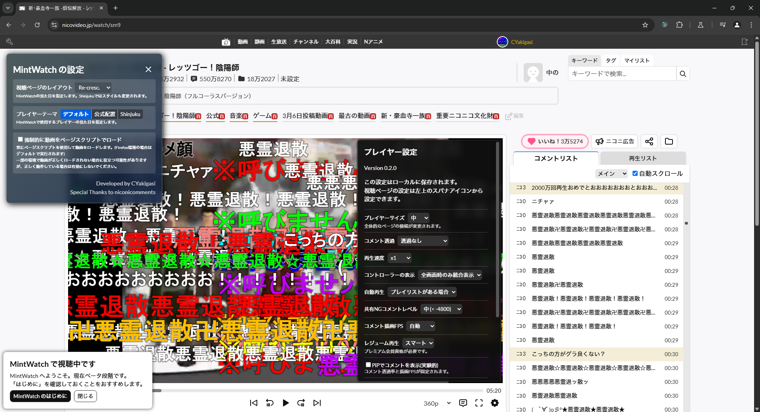Open Chrome profile icon

pos(737,25)
